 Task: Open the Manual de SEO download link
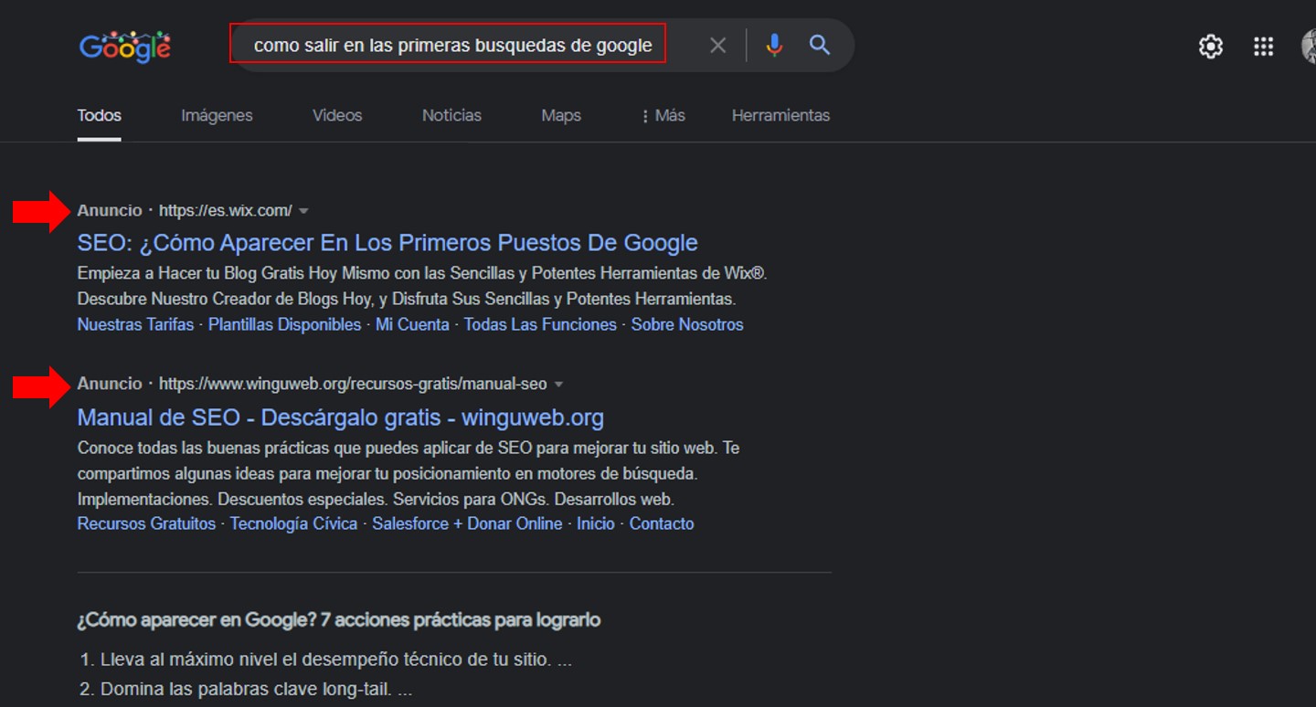pos(340,417)
